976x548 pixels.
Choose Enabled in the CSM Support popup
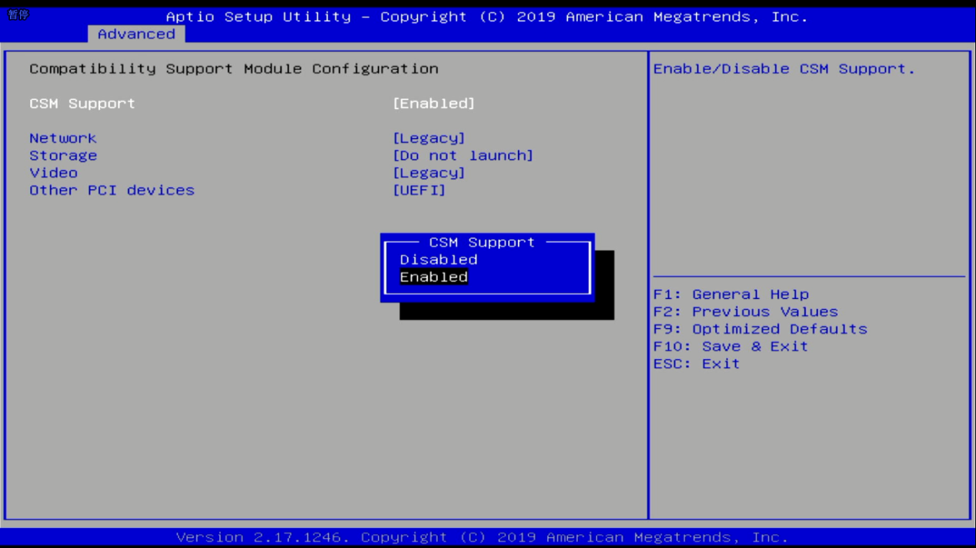coord(433,277)
